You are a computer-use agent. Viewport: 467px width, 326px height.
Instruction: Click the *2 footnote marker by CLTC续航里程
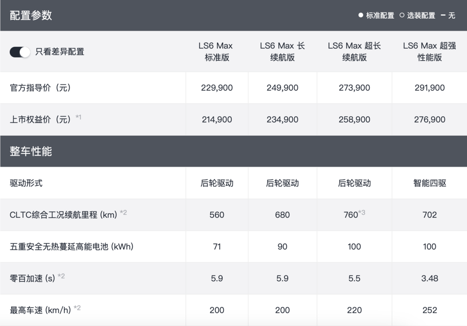(123, 212)
